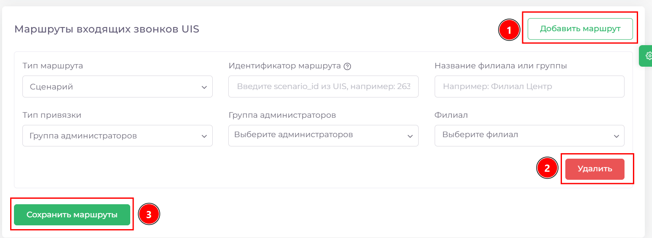Open the Тип маршрута dropdown showing Сценарий
652x238 pixels.
tap(118, 87)
